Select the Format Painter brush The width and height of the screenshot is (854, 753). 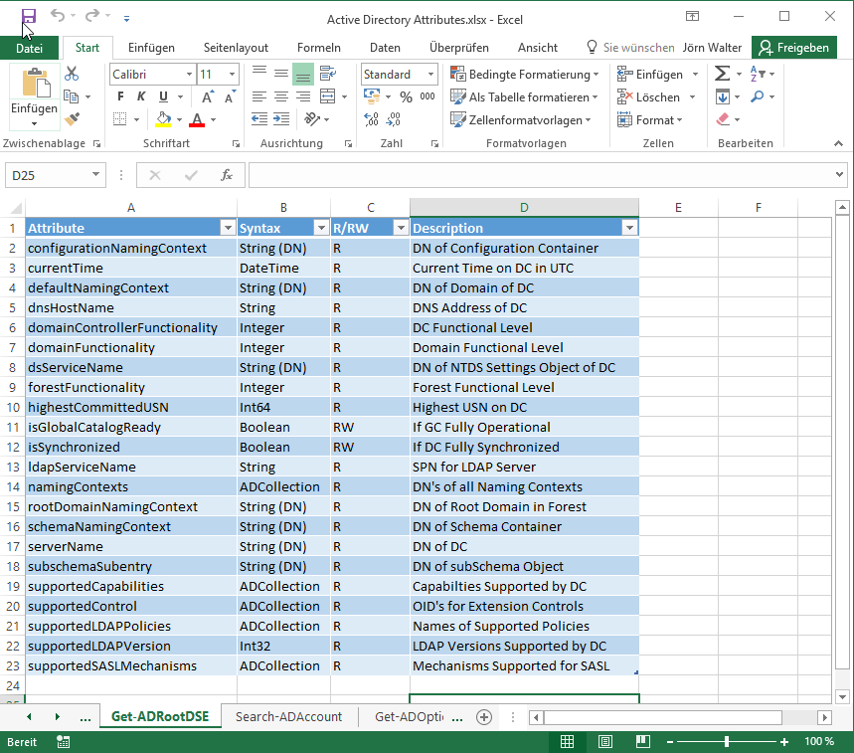pos(71,119)
